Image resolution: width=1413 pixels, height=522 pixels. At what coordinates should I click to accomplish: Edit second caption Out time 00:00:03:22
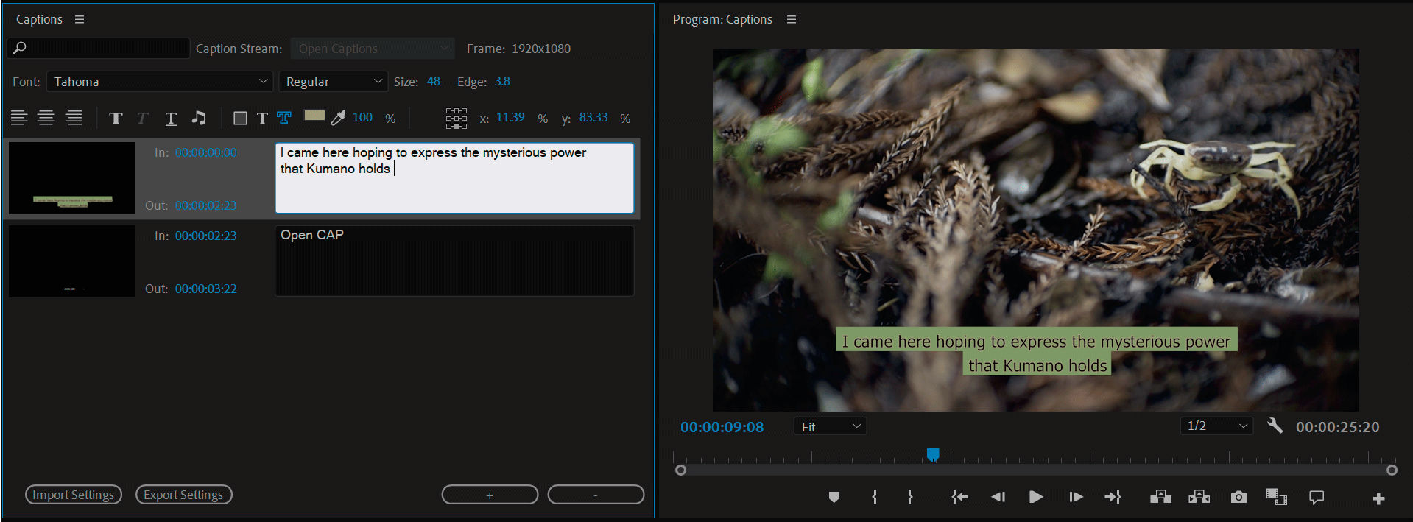coord(206,289)
